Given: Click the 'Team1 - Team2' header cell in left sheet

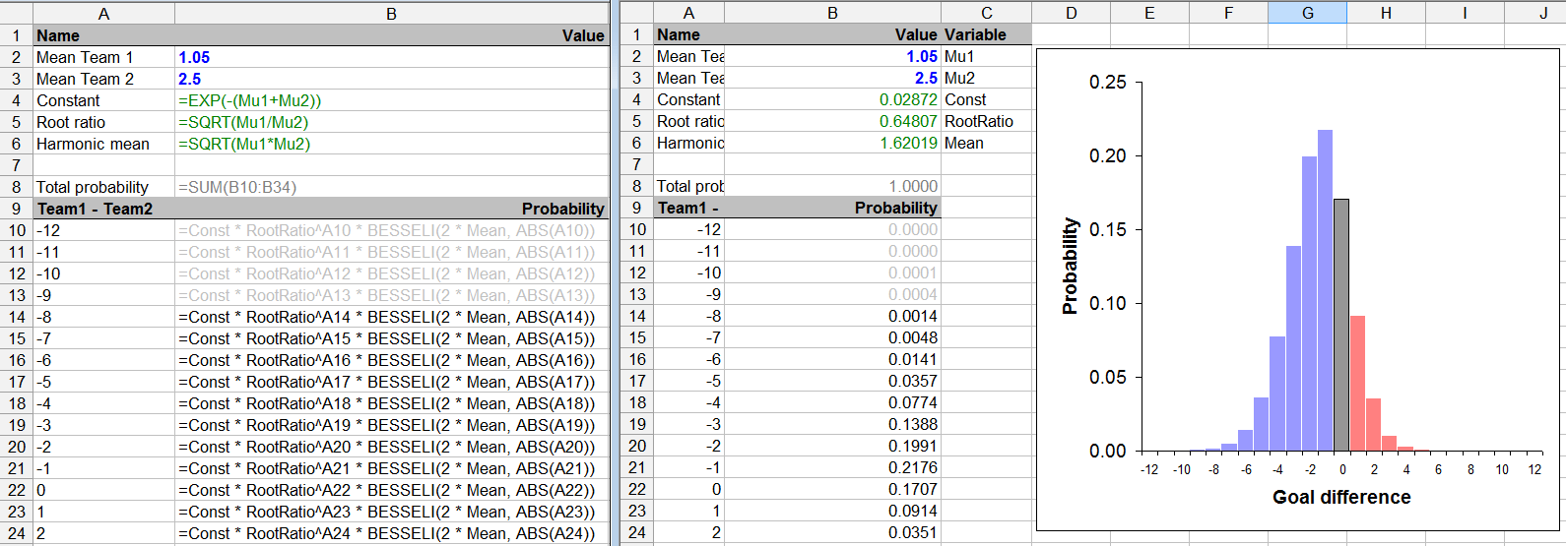Looking at the screenshot, I should (103, 209).
